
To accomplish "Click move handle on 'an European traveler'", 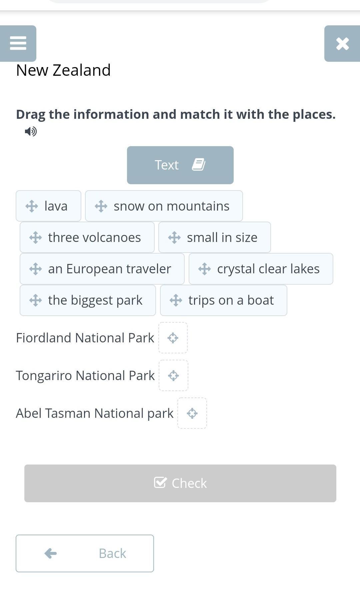I will 35,269.
